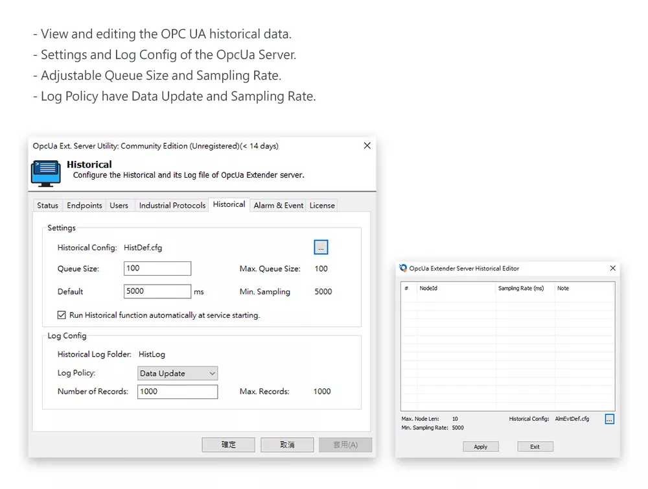Select the Industrial Protocols tab
The height and width of the screenshot is (489, 648).
[172, 206]
